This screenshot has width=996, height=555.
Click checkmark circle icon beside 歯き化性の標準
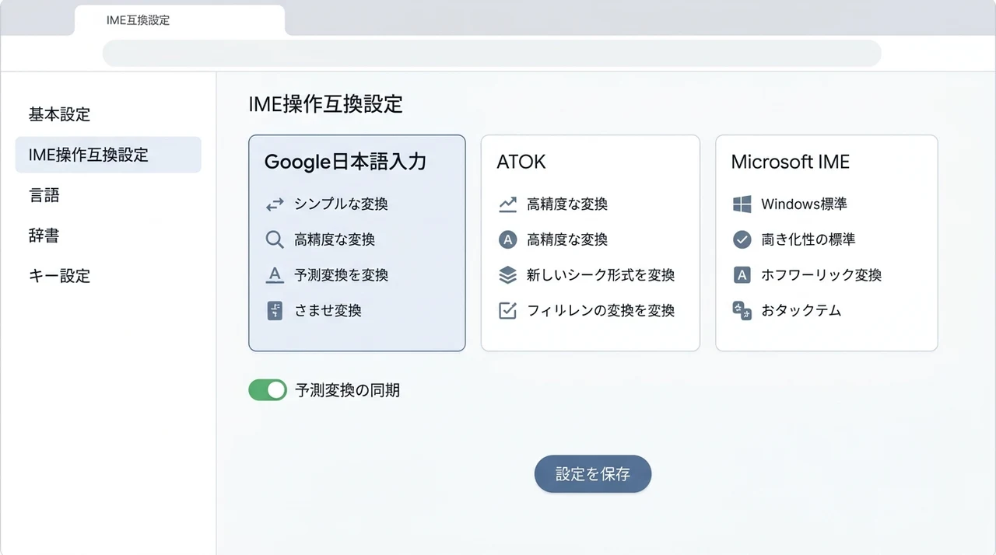pos(742,239)
